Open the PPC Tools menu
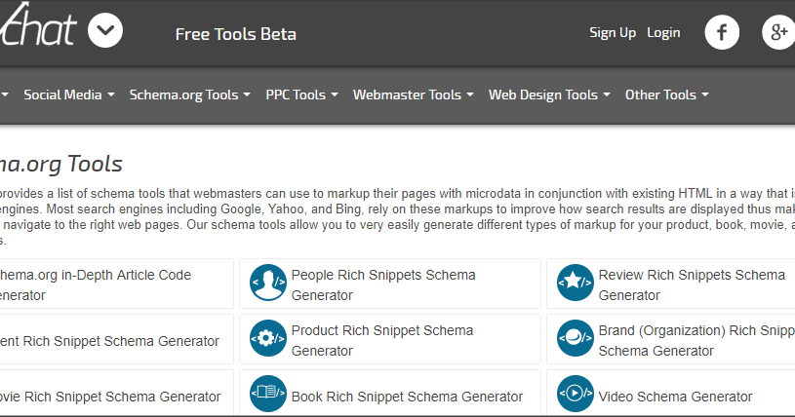This screenshot has height=417, width=795. (x=301, y=95)
